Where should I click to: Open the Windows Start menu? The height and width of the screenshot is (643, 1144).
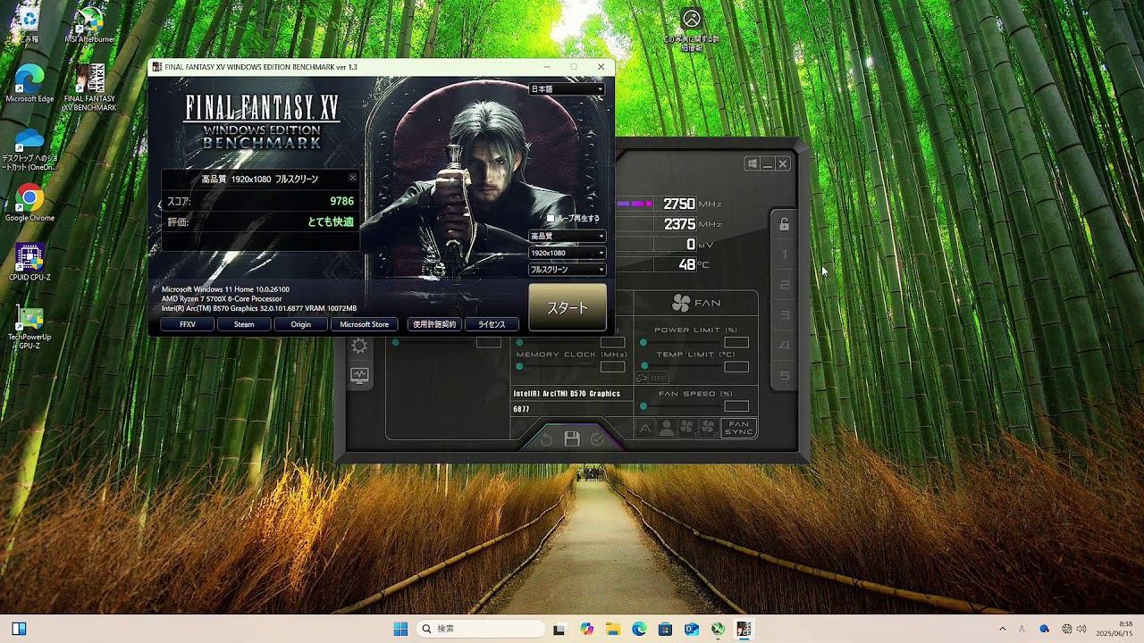coord(400,629)
